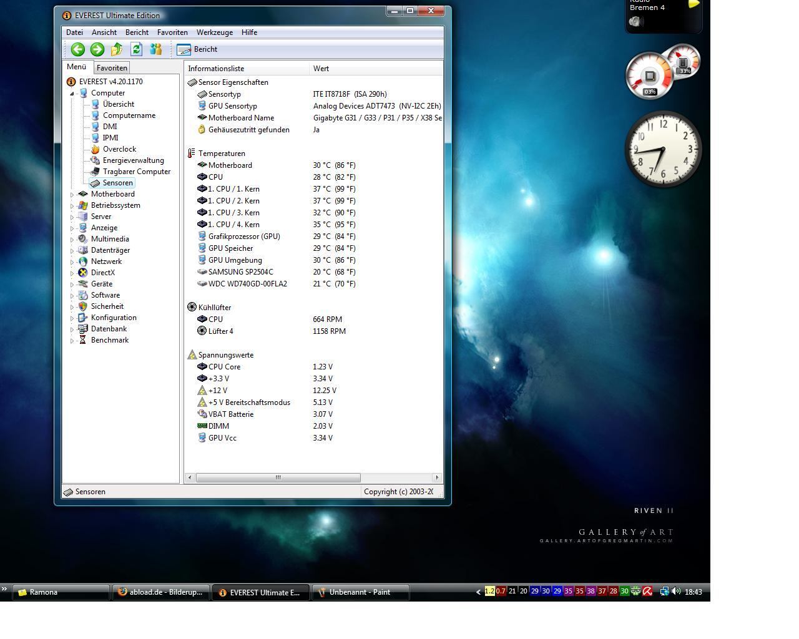Expand the Netzwerk tree node

pos(72,262)
